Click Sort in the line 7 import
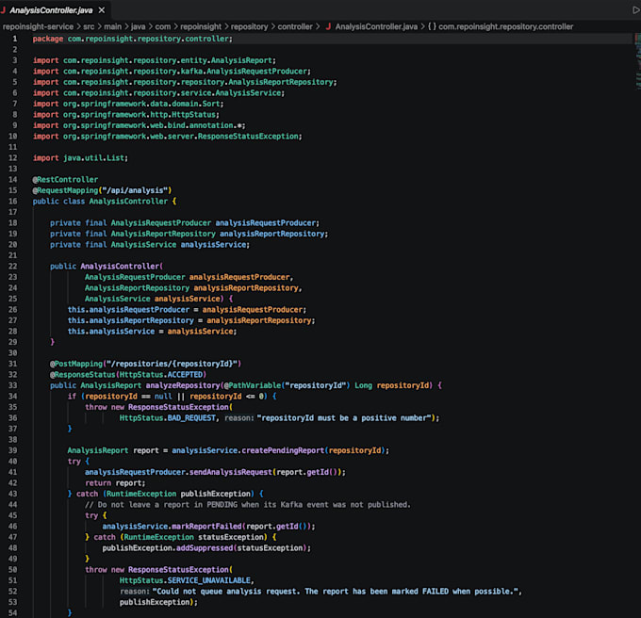The height and width of the screenshot is (618, 641). click(211, 104)
